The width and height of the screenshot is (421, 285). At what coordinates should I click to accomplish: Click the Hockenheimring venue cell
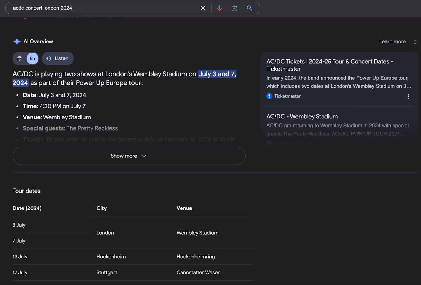(196, 257)
